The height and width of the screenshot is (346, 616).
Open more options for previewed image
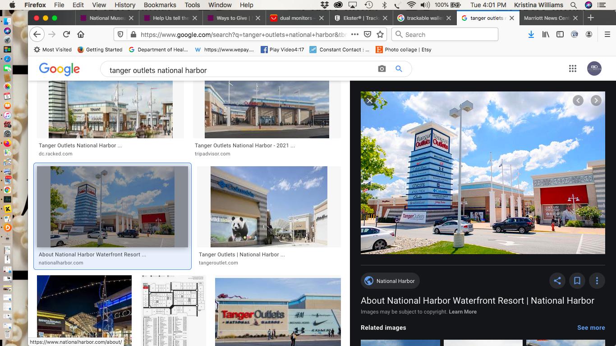(597, 281)
